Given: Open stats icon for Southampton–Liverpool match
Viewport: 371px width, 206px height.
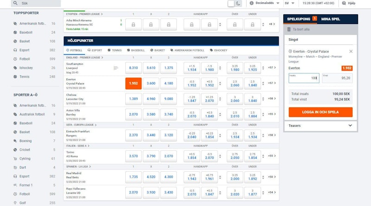Looking at the screenshot, I should (116, 68).
